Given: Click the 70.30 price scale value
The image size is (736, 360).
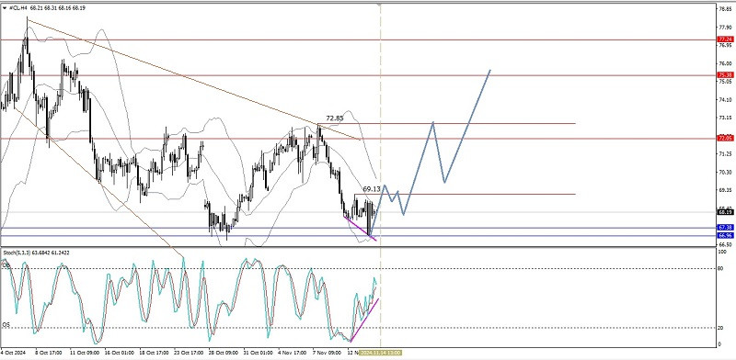Looking at the screenshot, I should tap(725, 172).
